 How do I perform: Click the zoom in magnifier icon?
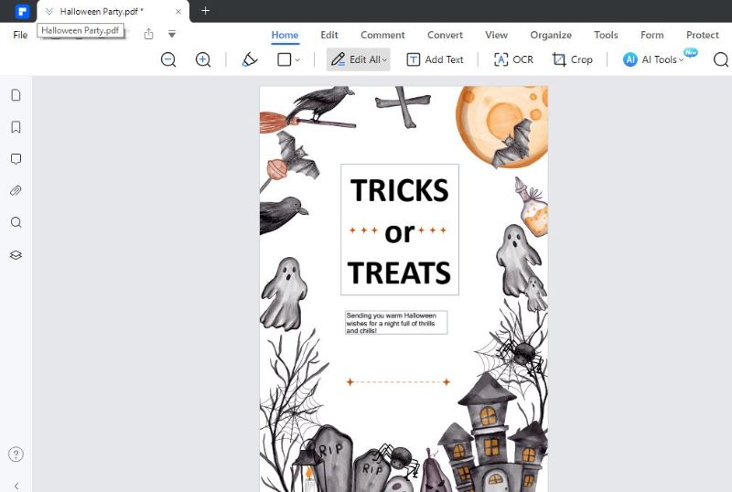[202, 59]
